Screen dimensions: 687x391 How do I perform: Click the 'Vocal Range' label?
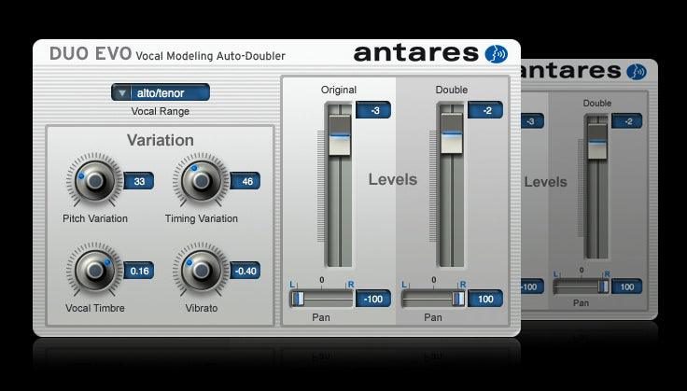pyautogui.click(x=161, y=112)
